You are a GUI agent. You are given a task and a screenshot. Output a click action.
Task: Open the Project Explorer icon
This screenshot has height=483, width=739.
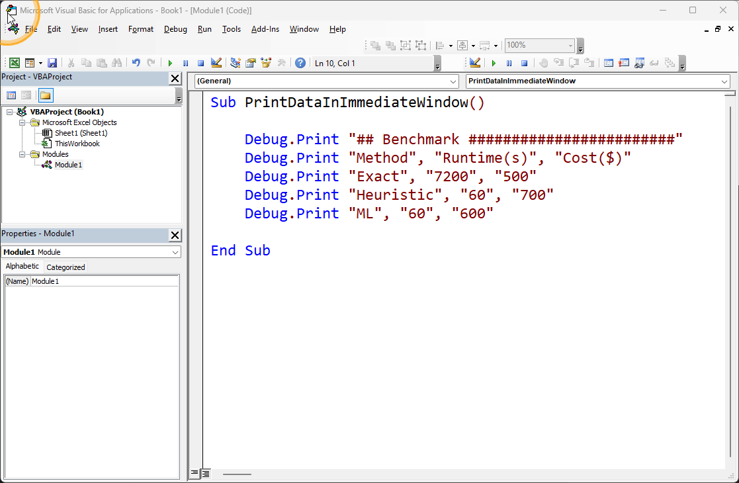[x=235, y=63]
